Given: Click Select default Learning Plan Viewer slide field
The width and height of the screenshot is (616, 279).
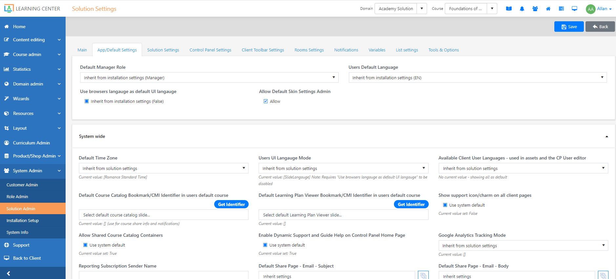Looking at the screenshot, I should (343, 215).
